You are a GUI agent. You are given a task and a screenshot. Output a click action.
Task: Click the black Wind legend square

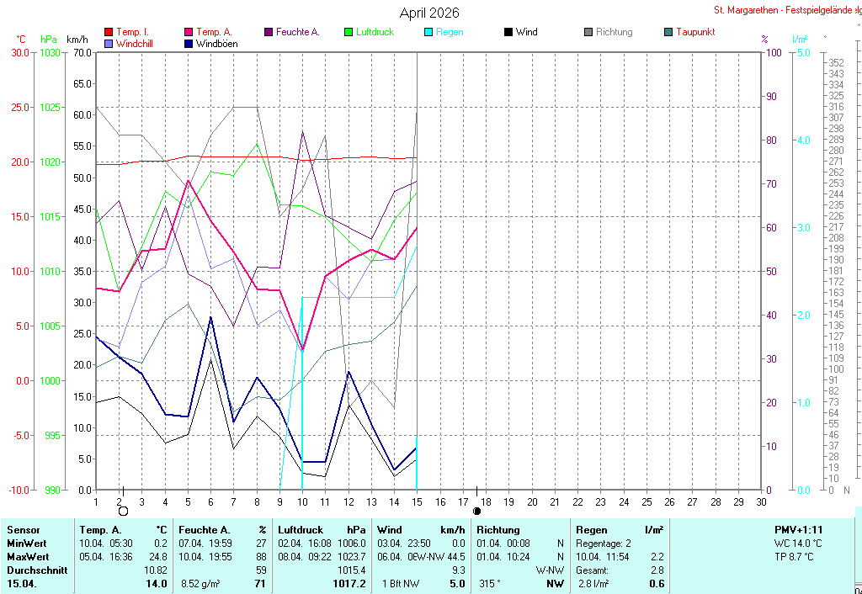click(x=508, y=32)
